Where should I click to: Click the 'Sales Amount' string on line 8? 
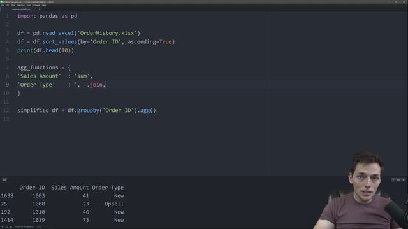pos(40,76)
